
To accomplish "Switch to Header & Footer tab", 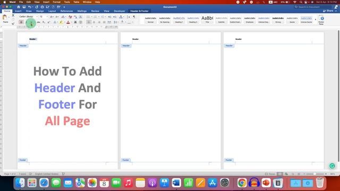I will pyautogui.click(x=139, y=11).
